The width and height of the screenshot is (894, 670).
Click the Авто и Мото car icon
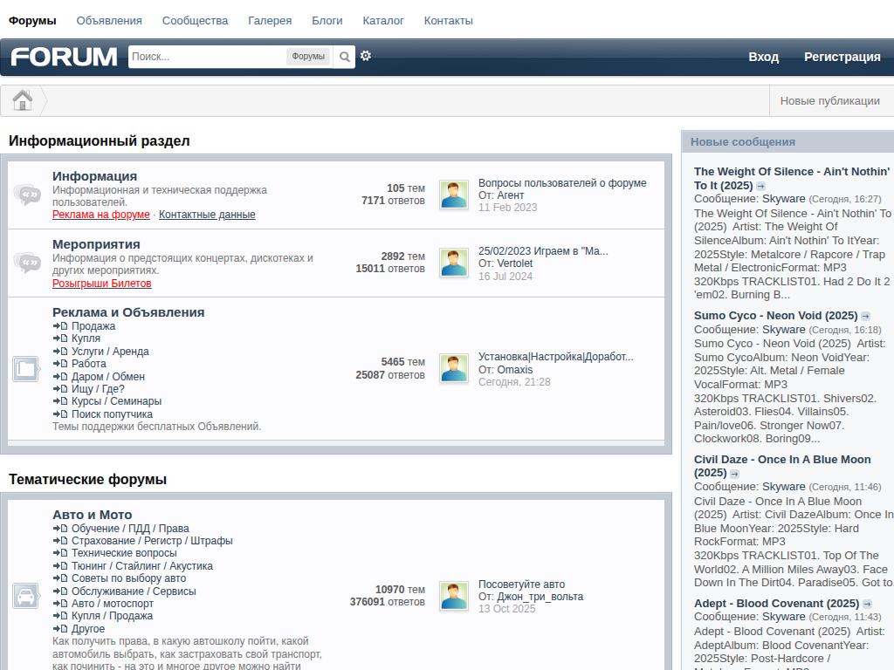point(26,596)
